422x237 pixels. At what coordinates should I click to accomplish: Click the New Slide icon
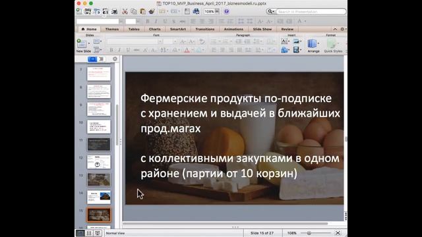81,43
